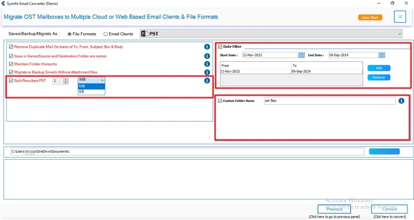
Task: Click the blue path browse button
Action: [384, 152]
